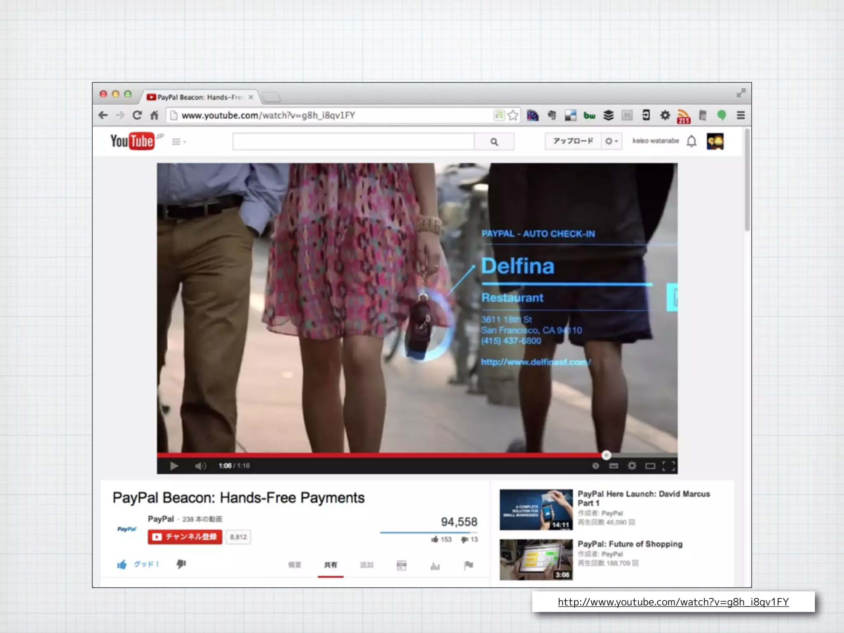Report video using the flag icon
Image resolution: width=844 pixels, height=633 pixels.
(469, 565)
